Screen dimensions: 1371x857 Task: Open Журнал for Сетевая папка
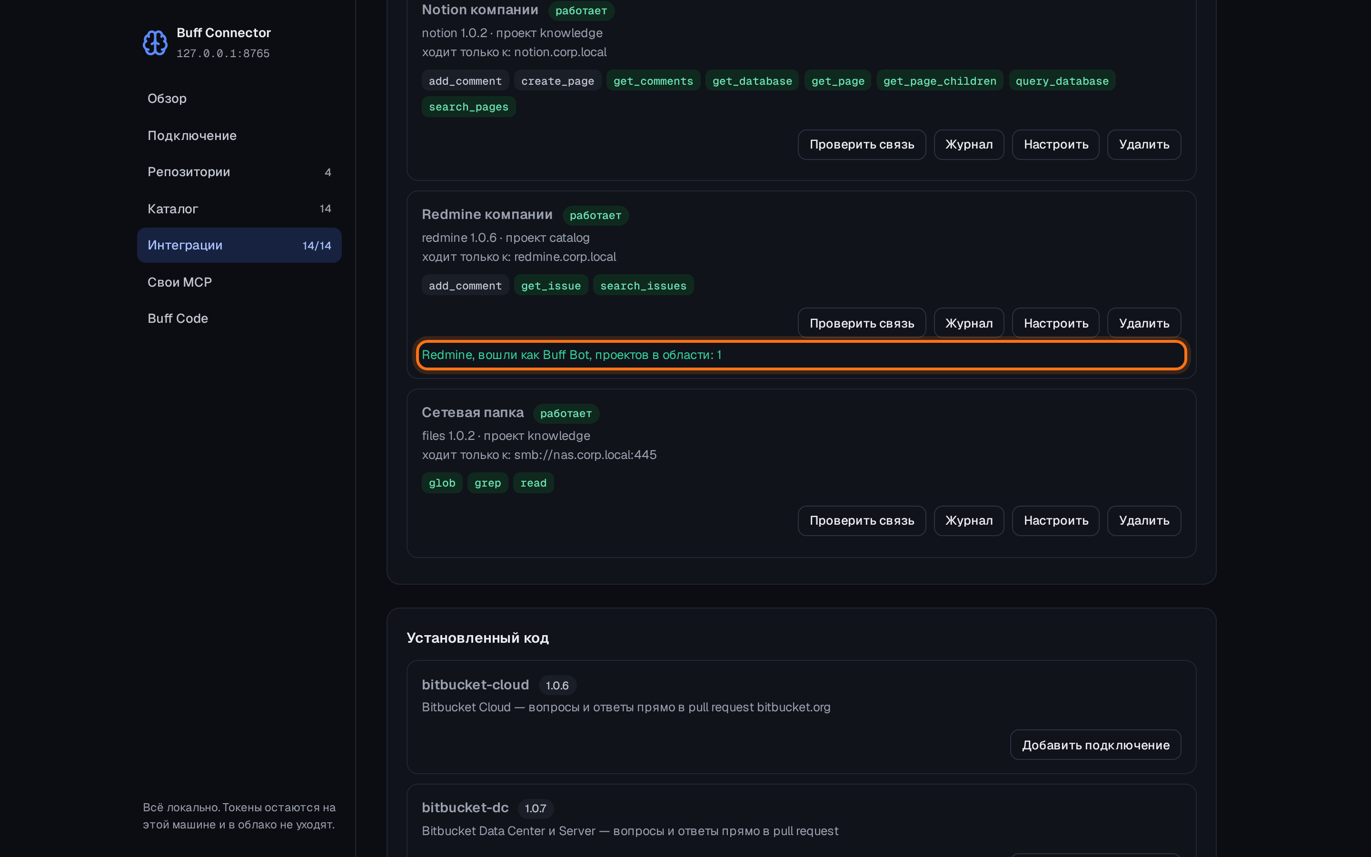[x=969, y=520]
